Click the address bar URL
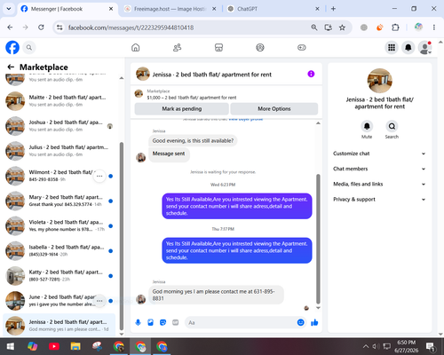The width and height of the screenshot is (444, 355). [x=131, y=28]
